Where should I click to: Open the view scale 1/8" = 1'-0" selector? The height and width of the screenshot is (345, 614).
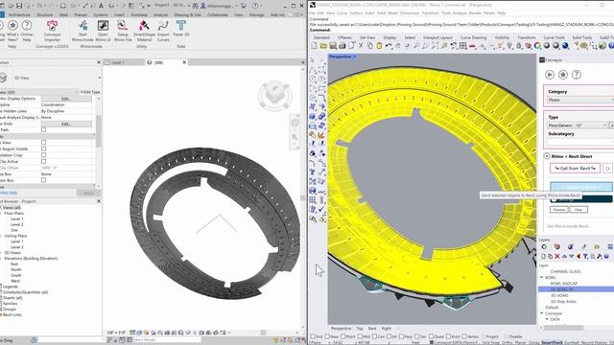point(117,333)
